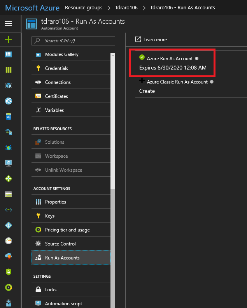The height and width of the screenshot is (308, 247).
Task: Select Run As Accounts menu item
Action: coord(71,258)
